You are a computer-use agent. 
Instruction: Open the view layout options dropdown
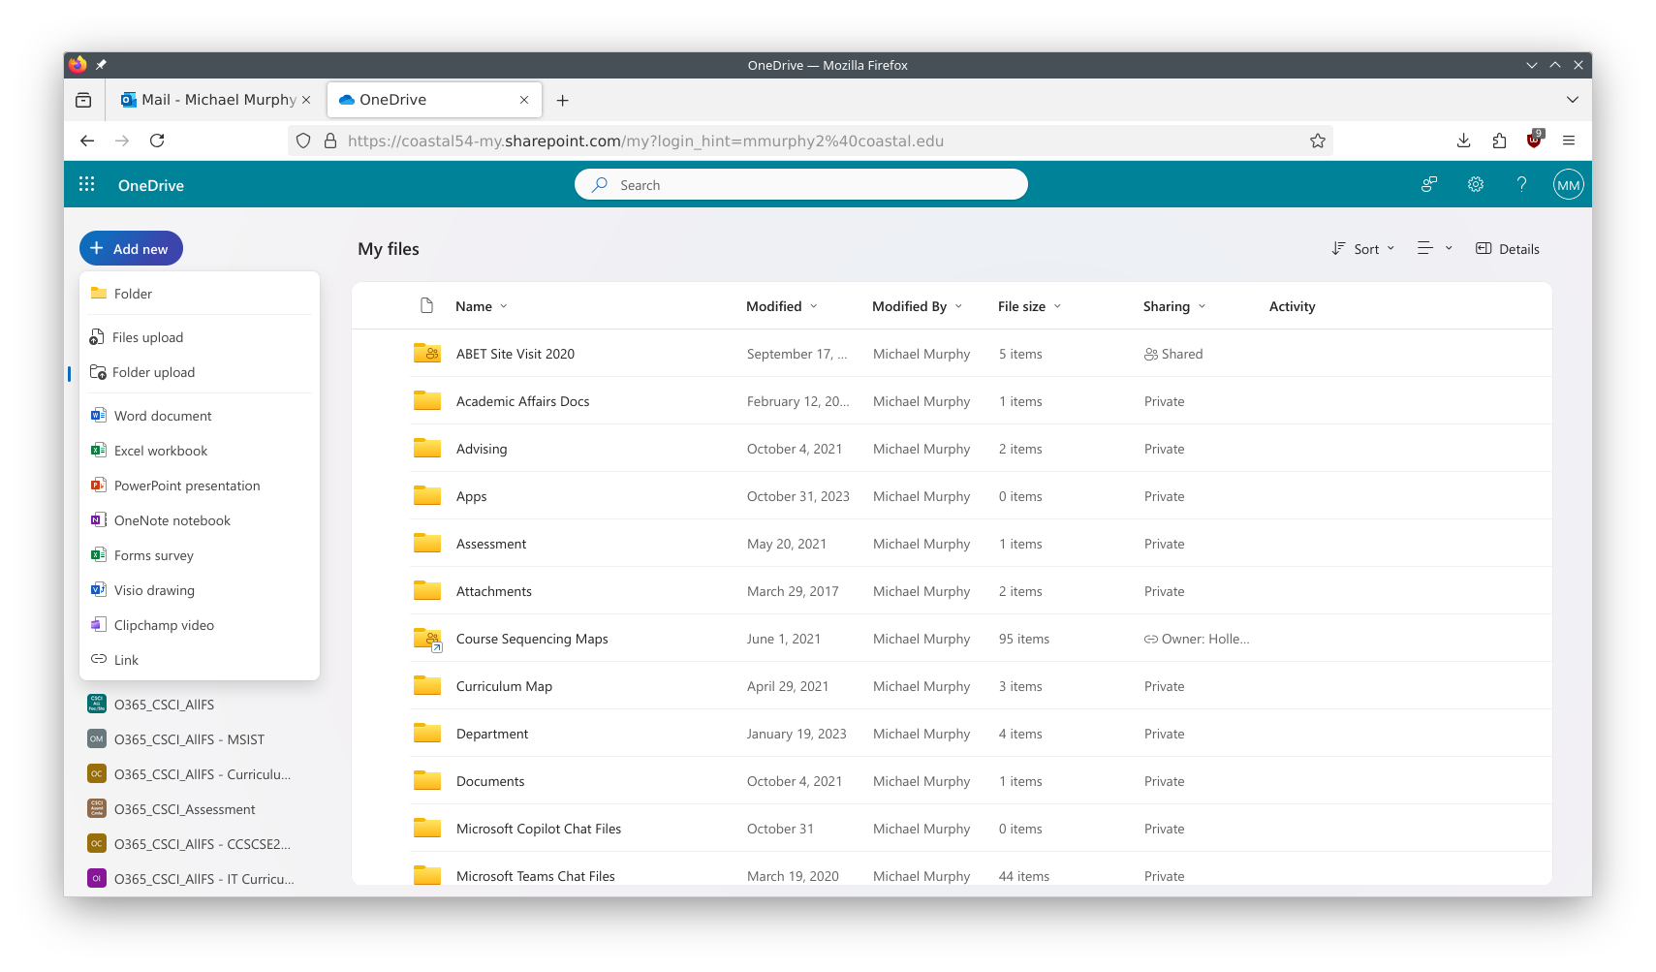1435,248
